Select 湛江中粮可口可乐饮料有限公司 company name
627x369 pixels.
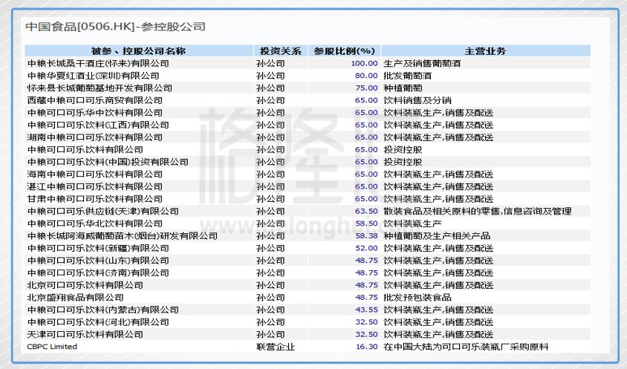click(x=95, y=186)
